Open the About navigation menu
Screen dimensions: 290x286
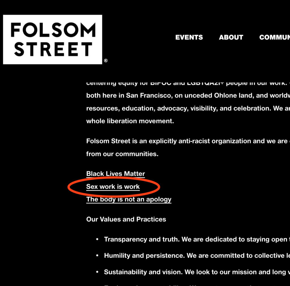pyautogui.click(x=231, y=37)
